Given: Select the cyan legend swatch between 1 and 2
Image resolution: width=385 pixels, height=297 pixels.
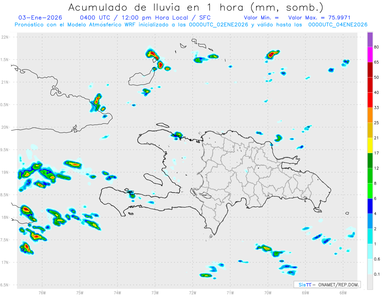Looking at the screenshot, I should click(370, 236).
